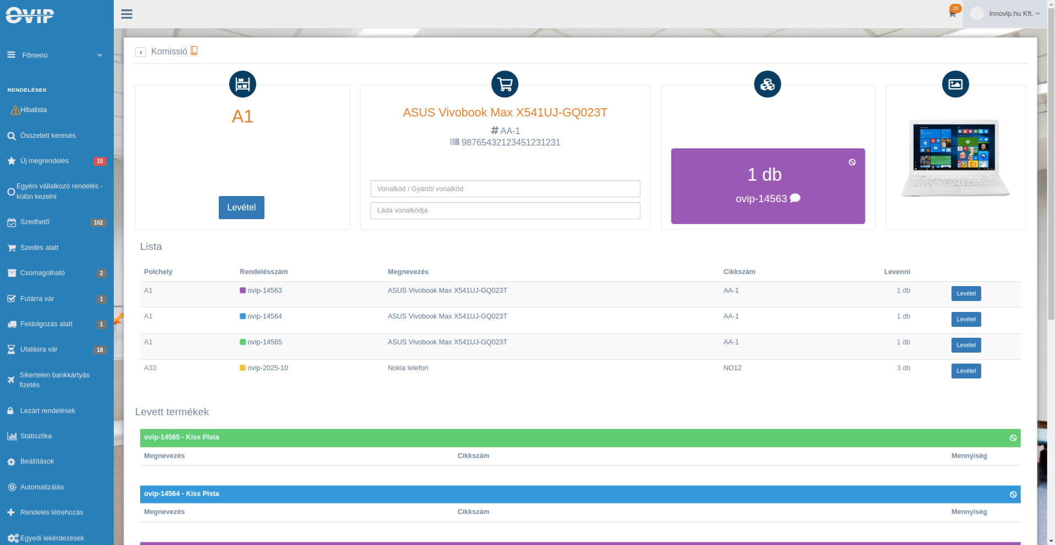
Task: Click the cancel icon on purple 1 db card
Action: click(x=852, y=162)
